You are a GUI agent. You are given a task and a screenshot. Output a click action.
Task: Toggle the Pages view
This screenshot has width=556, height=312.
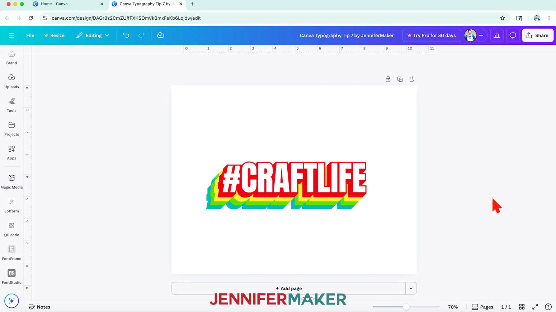[x=482, y=307]
